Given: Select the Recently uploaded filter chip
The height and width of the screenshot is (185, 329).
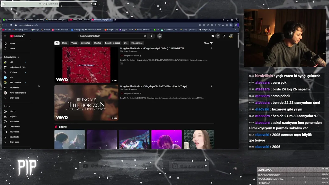Looking at the screenshot, I should (x=113, y=43).
